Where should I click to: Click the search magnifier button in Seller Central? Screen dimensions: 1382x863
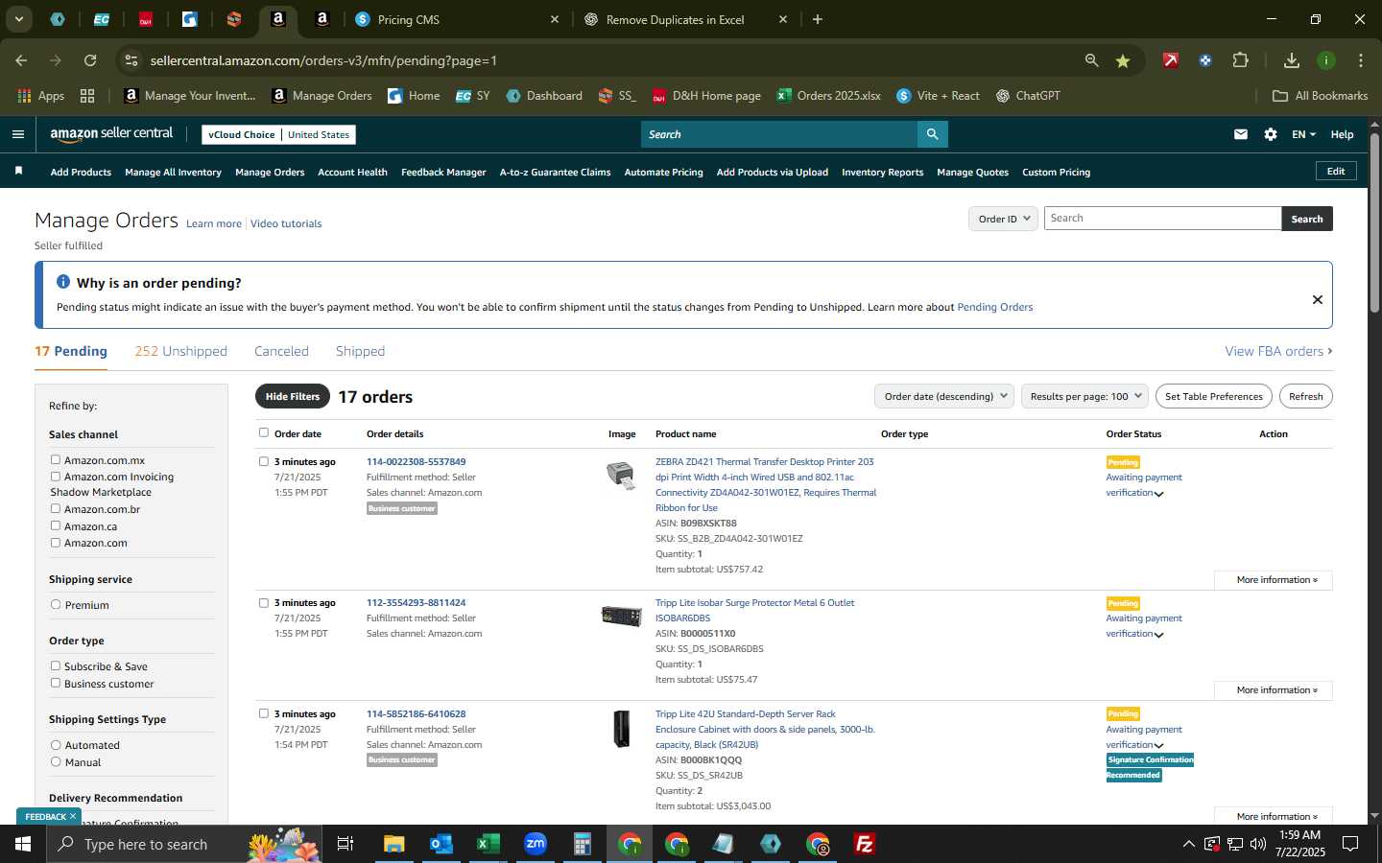coord(932,134)
